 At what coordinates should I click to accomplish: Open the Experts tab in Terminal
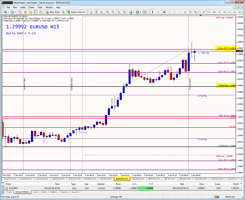[x=64, y=192]
